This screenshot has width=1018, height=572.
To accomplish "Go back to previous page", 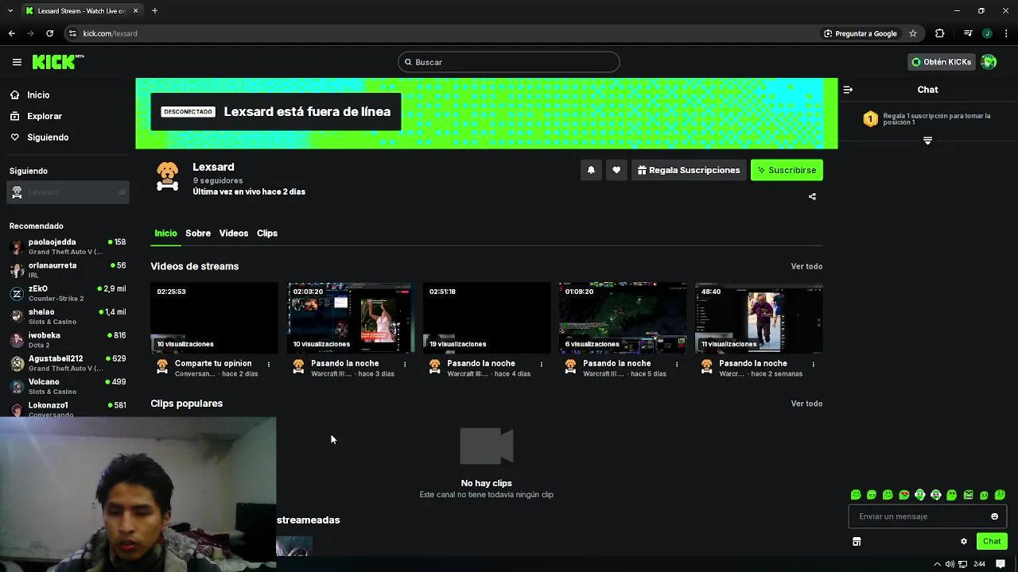I will [x=11, y=33].
